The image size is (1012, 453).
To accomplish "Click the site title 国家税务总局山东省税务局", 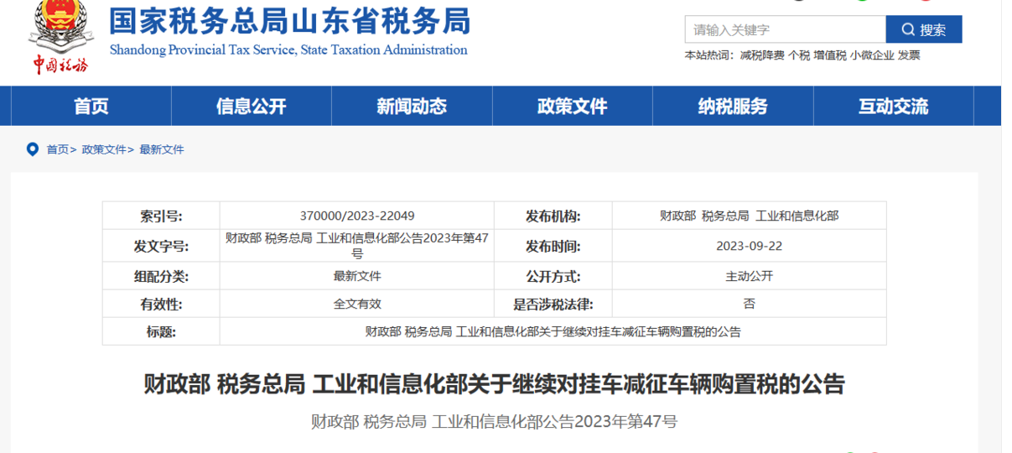I will (290, 20).
